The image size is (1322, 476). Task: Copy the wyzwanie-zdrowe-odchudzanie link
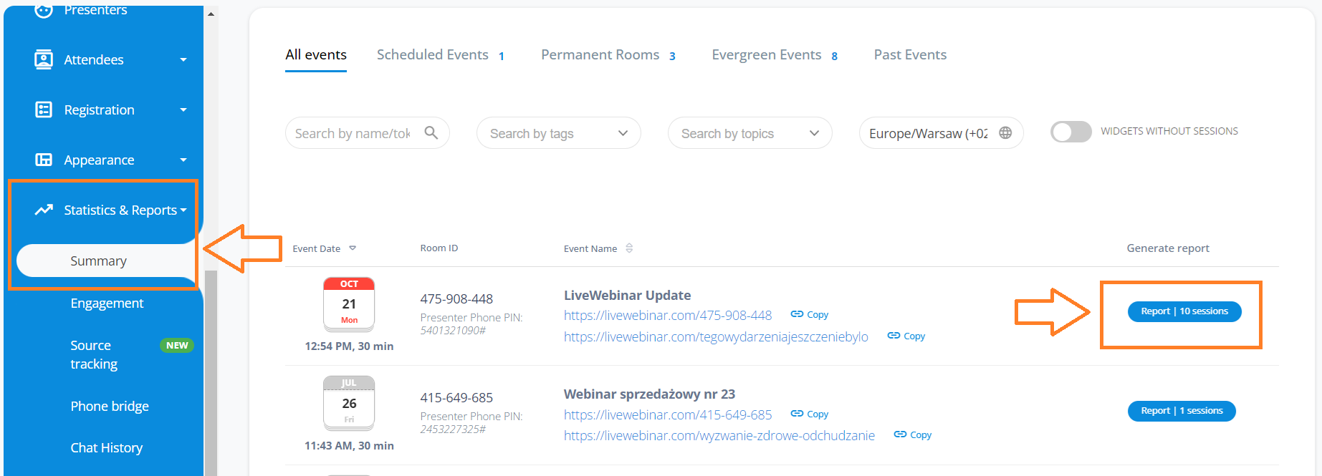tap(913, 434)
